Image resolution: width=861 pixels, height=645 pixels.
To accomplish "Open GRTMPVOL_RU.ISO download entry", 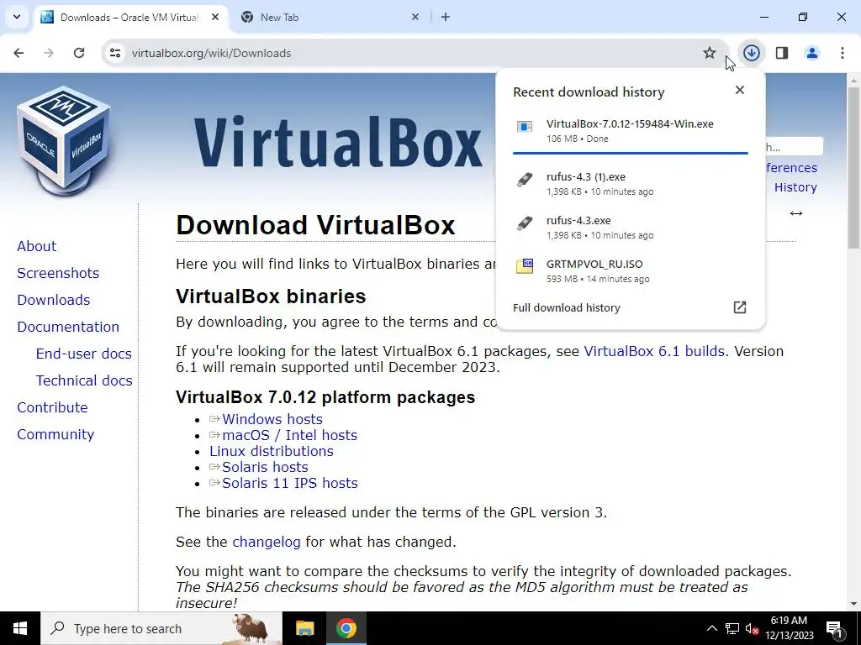I will (x=630, y=271).
